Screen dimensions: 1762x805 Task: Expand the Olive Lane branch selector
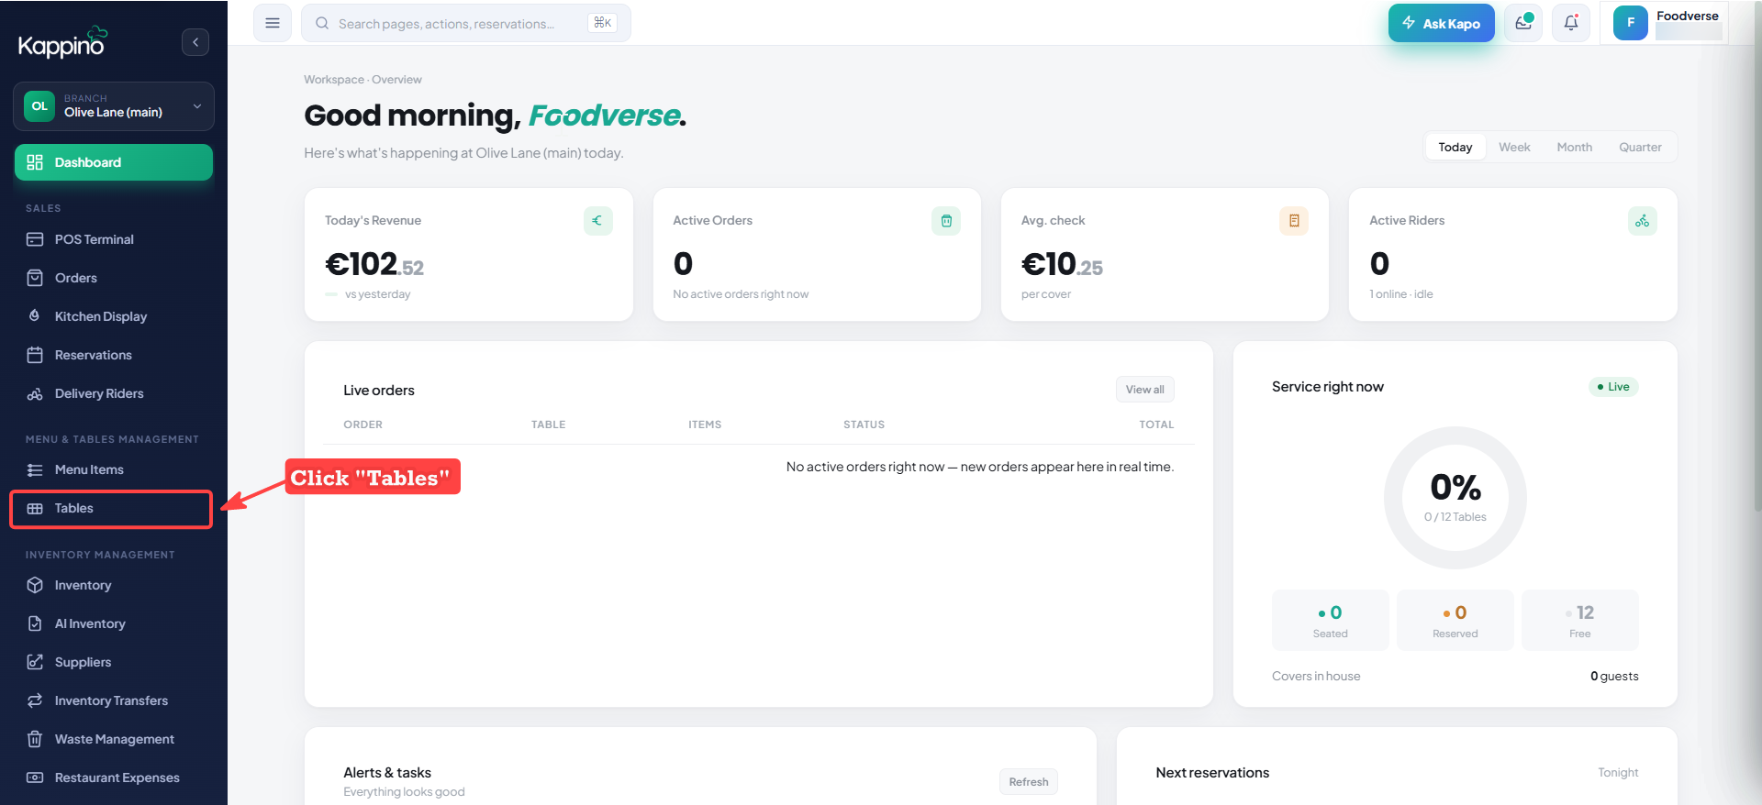[114, 106]
